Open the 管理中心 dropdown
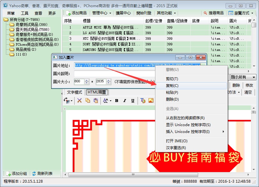This screenshot has width=259, height=187. tap(102, 13)
